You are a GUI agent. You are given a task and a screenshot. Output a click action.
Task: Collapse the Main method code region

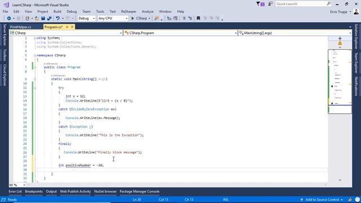[x=35, y=79]
